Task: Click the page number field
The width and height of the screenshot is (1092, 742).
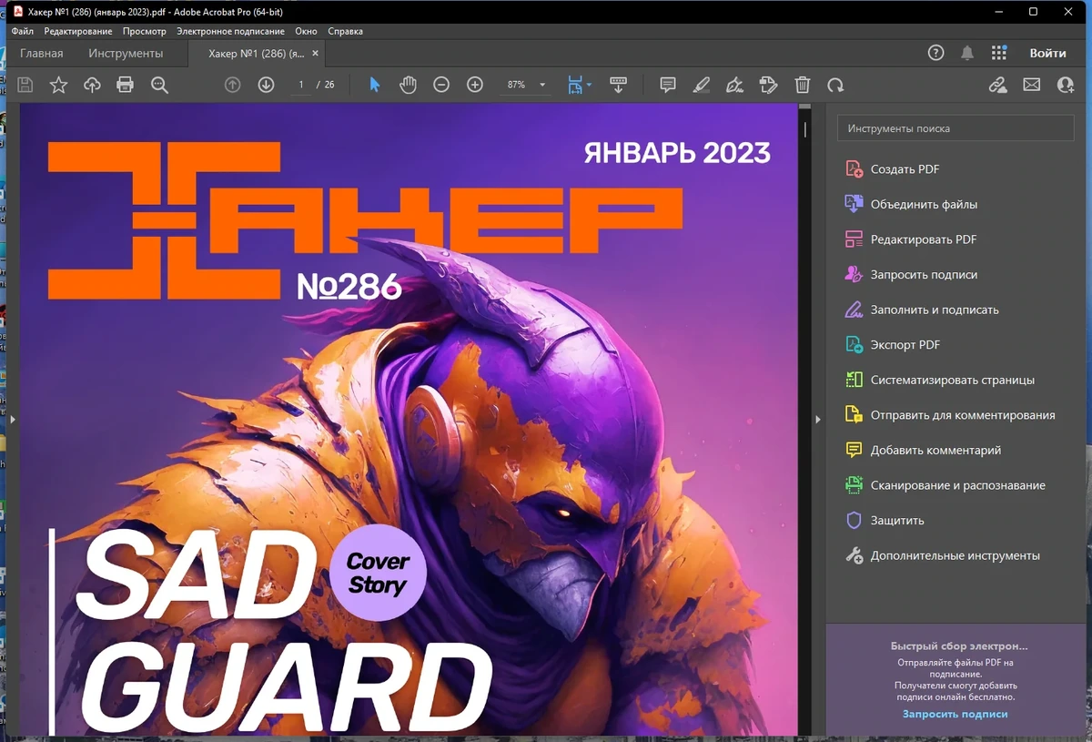Action: point(300,85)
